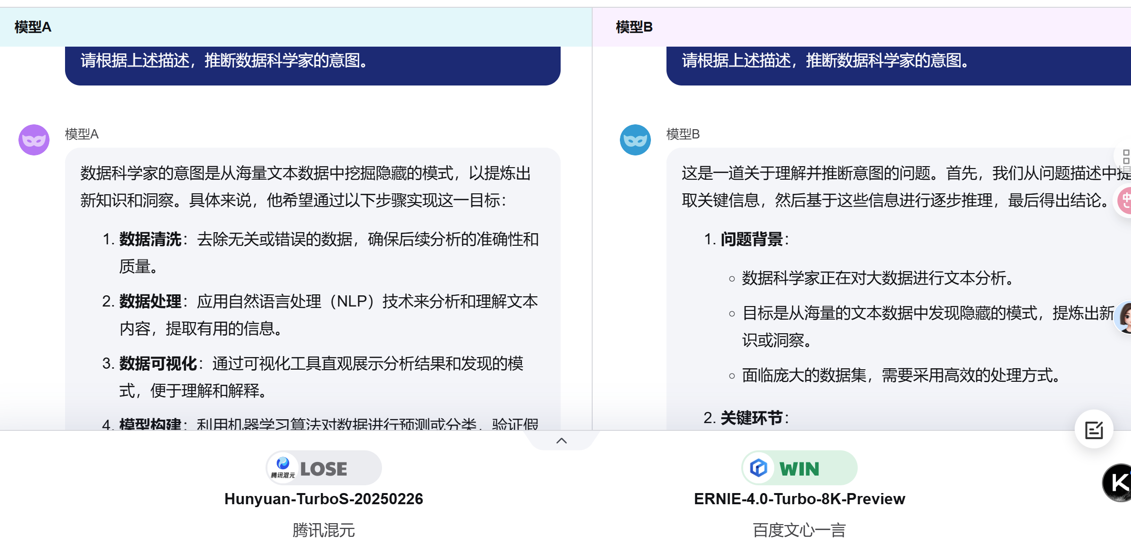Click the 模型构建 bold list heading
This screenshot has height=546, width=1131.
tap(150, 424)
